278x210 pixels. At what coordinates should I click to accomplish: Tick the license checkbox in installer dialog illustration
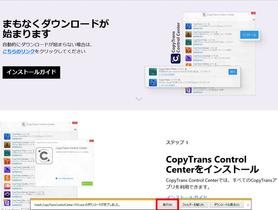click(x=56, y=178)
